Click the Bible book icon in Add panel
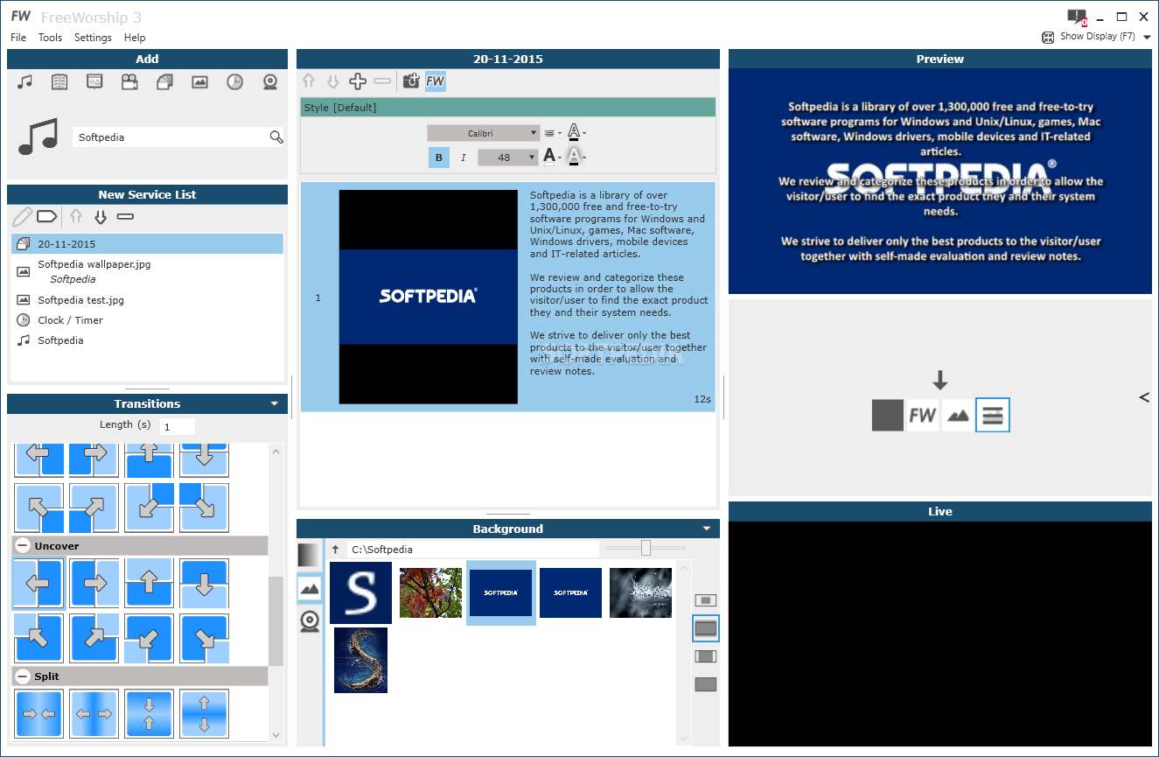 tap(59, 81)
